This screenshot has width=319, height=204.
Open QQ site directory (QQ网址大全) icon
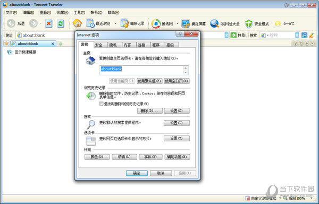tap(214, 23)
